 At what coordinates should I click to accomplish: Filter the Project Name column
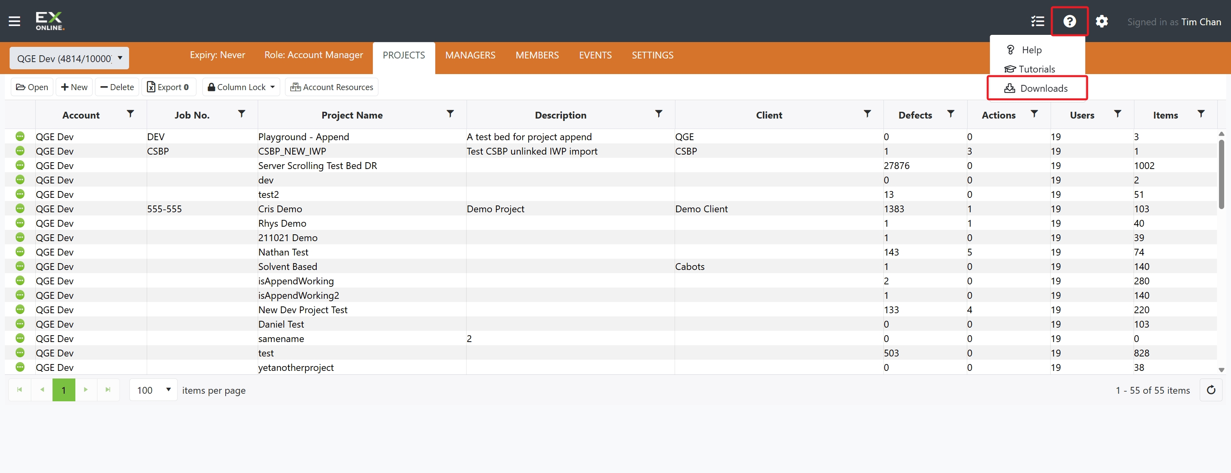[x=450, y=114]
